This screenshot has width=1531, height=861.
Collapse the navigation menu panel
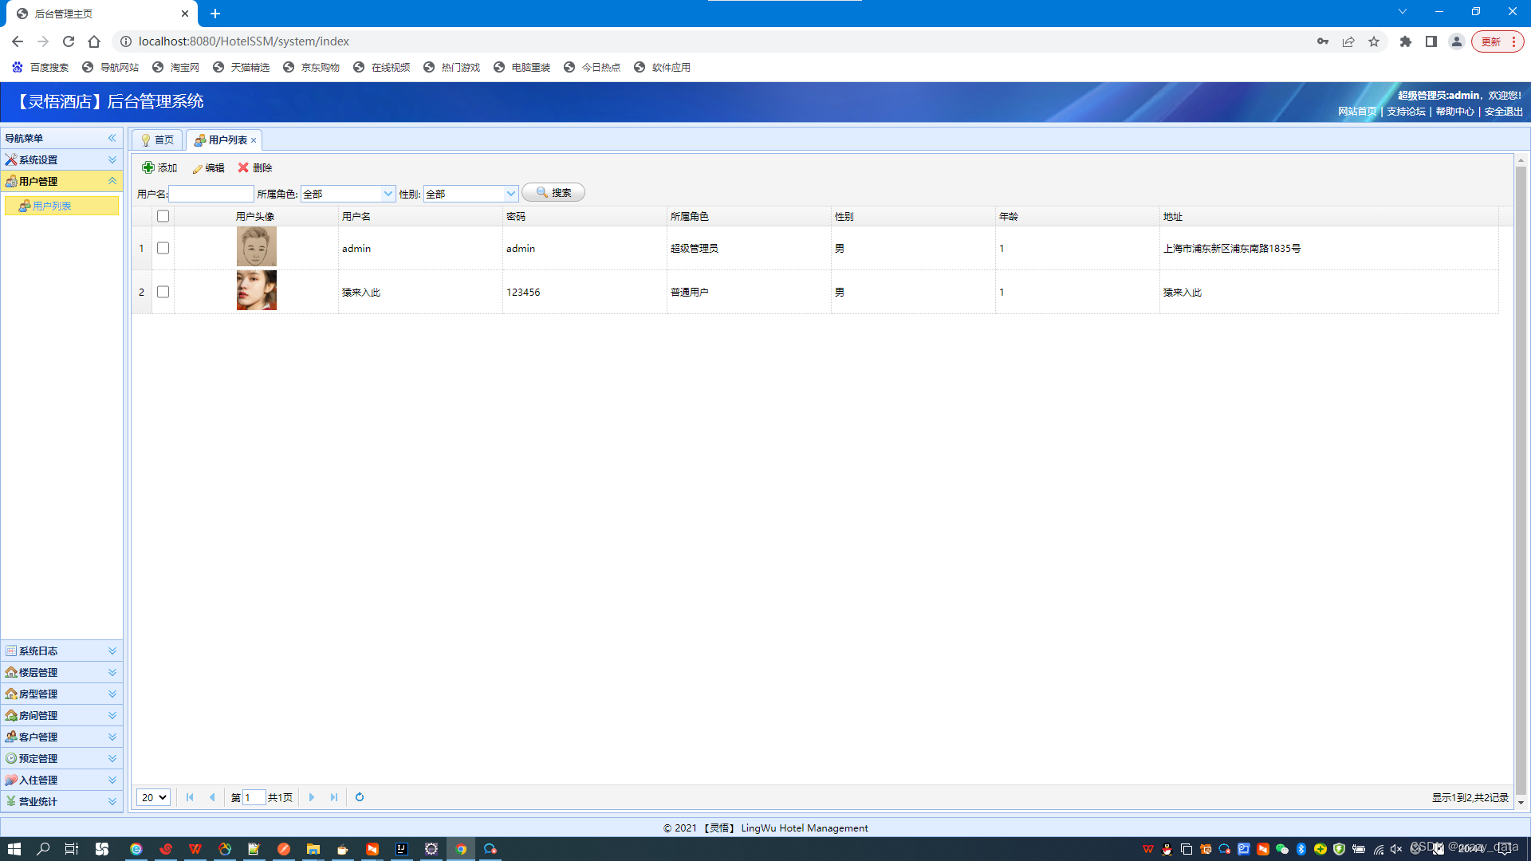[112, 138]
